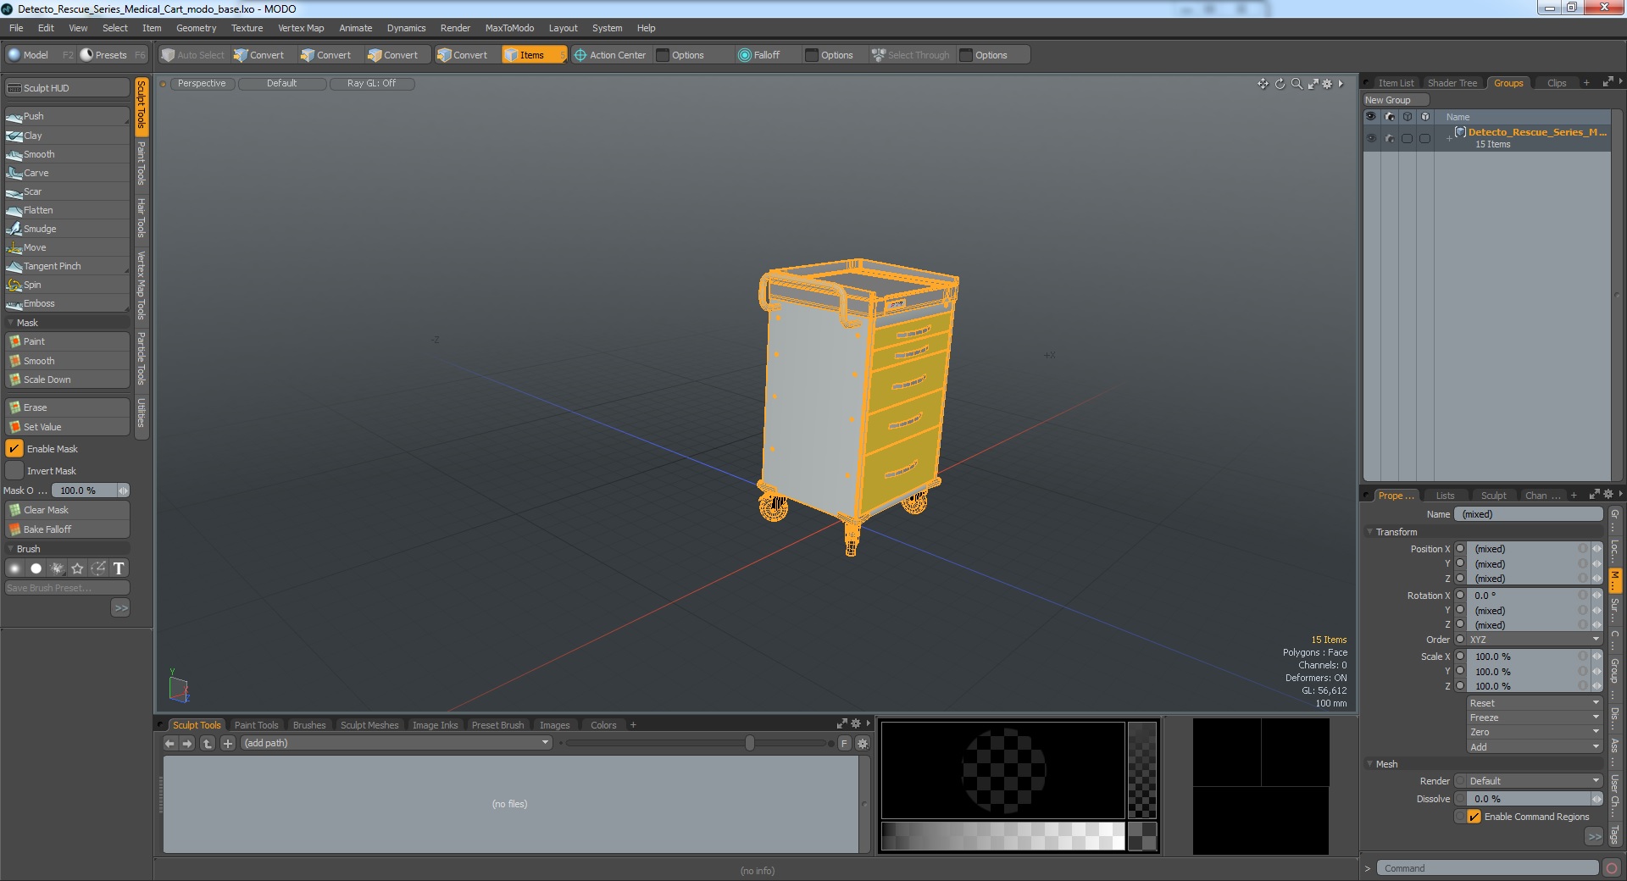1627x881 pixels.
Task: Switch to the Shader Tree tab
Action: [1452, 83]
